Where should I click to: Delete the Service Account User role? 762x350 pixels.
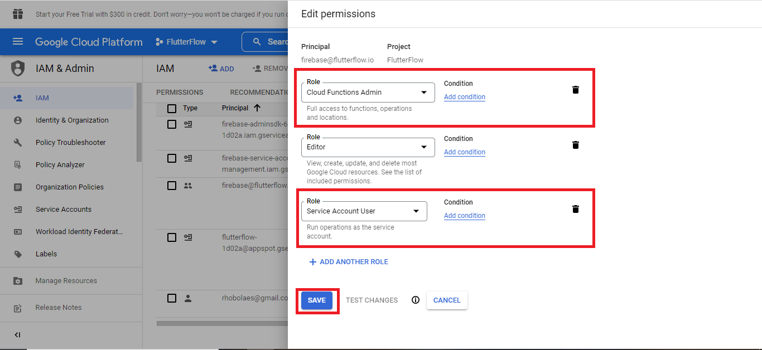click(x=576, y=209)
